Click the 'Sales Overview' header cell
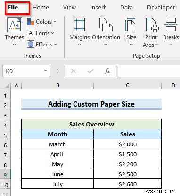 (91, 124)
